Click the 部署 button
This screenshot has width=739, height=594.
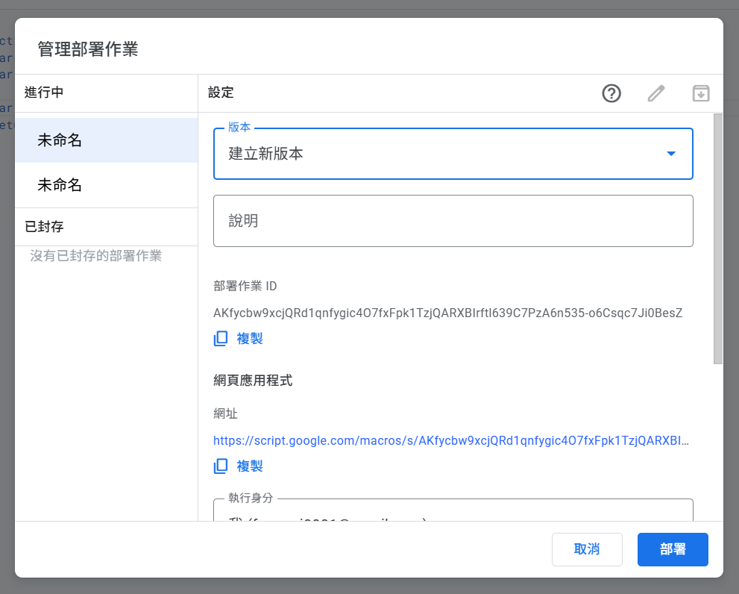pyautogui.click(x=673, y=549)
